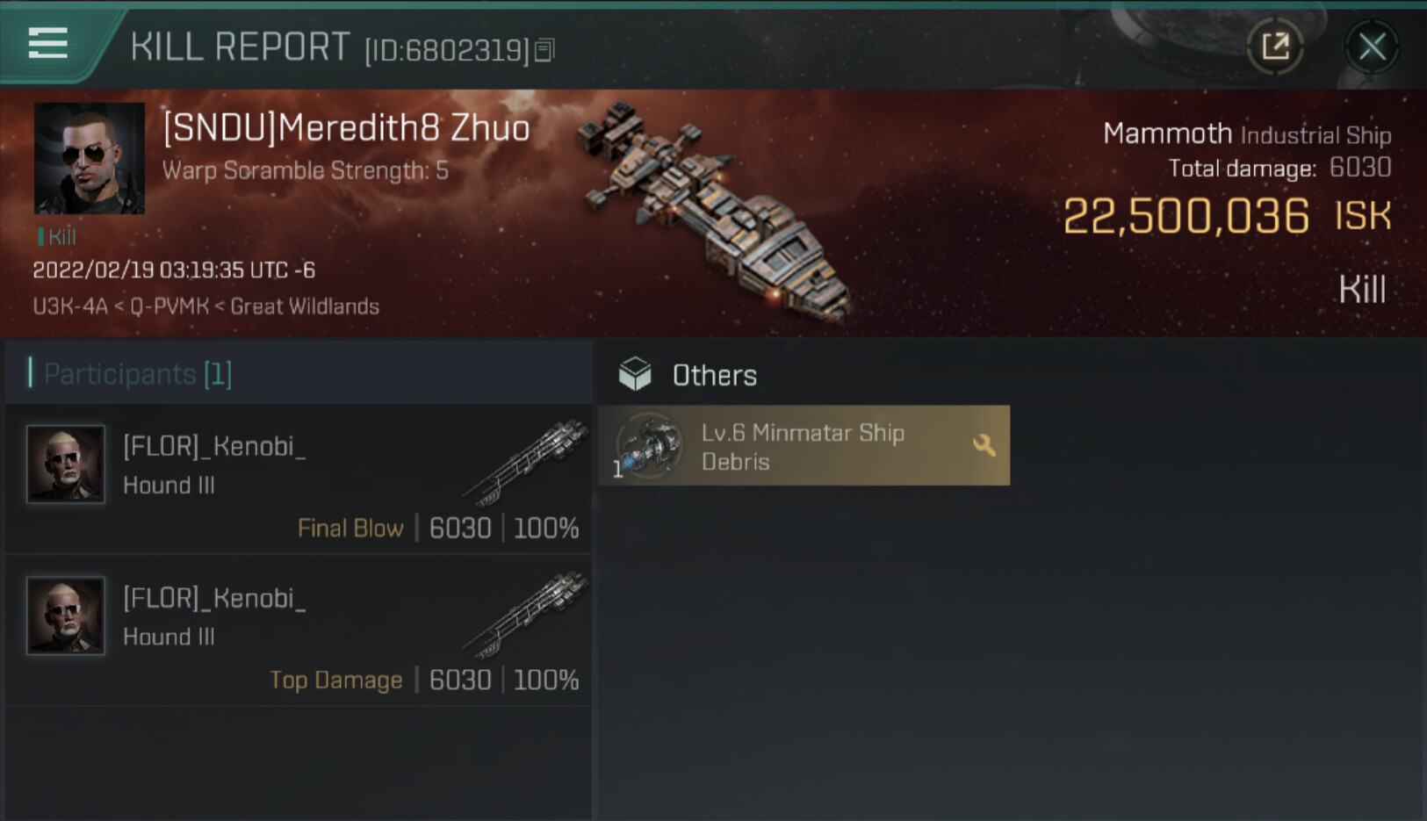Open the Final Blow [FLOR]_Kenobi_ name link

tap(214, 446)
